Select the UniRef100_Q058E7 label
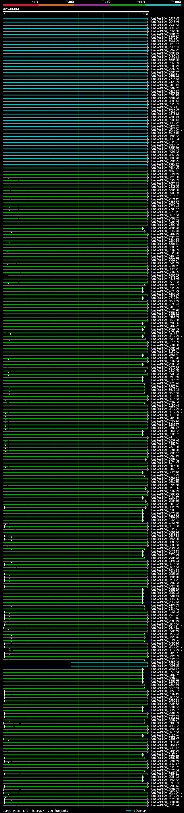This screenshot has height=813, width=184. (165, 691)
